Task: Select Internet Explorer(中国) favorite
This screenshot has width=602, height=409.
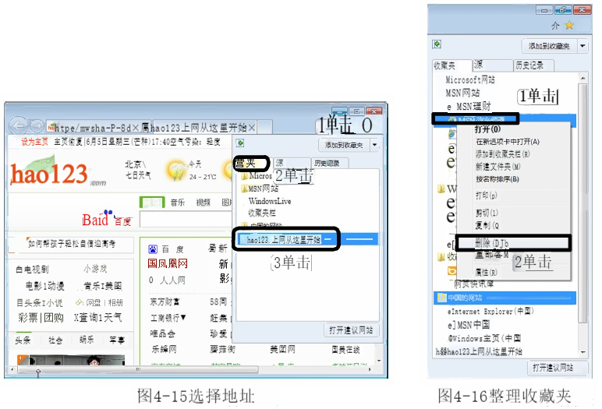Action: pyautogui.click(x=490, y=311)
